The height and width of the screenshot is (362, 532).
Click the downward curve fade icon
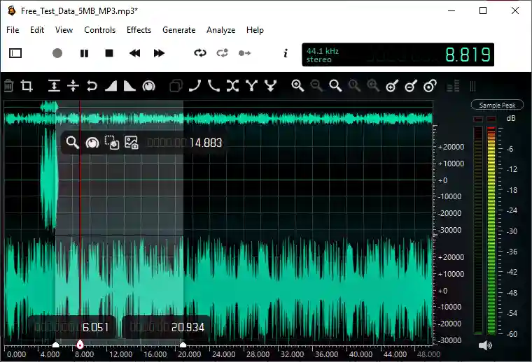(x=213, y=86)
